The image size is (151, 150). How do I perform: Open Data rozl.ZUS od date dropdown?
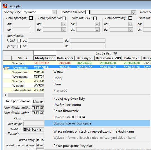pyautogui.click(x=97, y=24)
